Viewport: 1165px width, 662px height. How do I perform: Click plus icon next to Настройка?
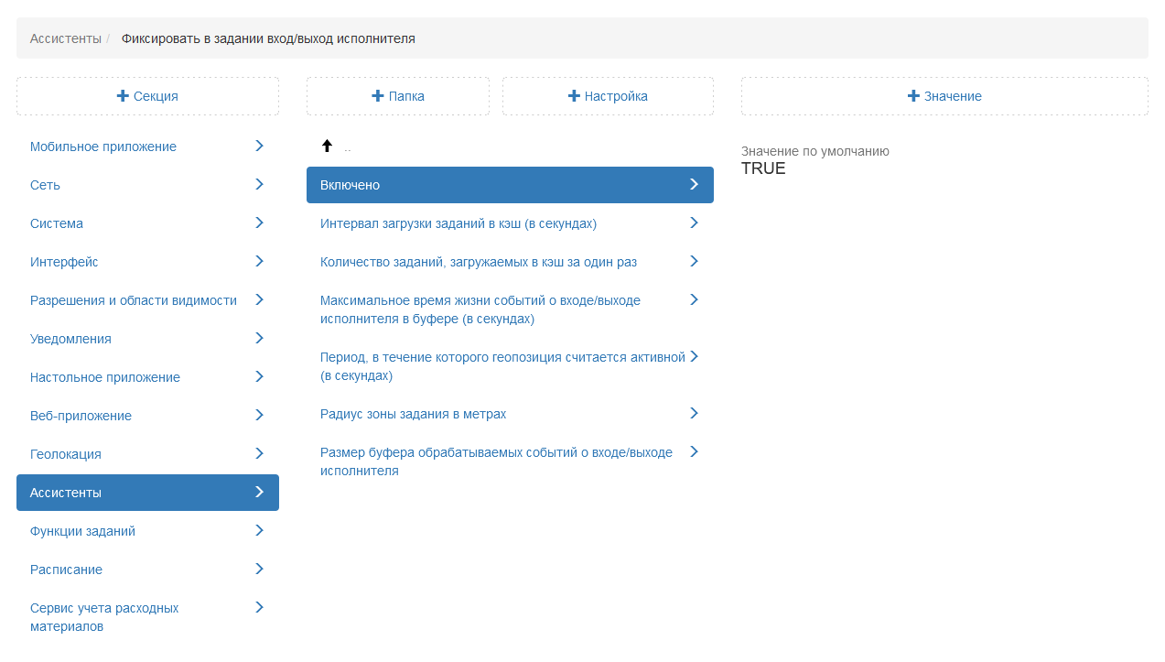(x=574, y=96)
